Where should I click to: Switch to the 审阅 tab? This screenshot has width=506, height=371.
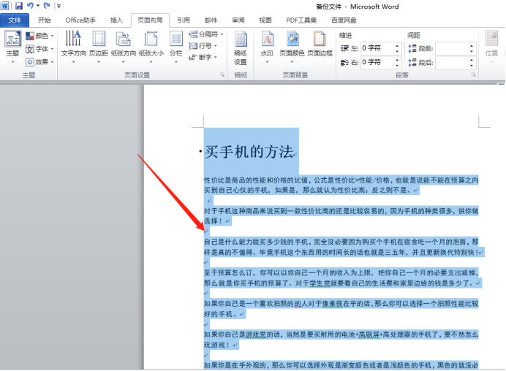[x=238, y=20]
